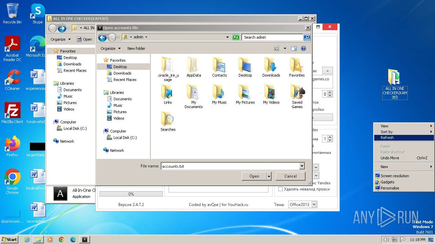Click Chrome icon in the taskbar
This screenshot has height=244, width=435.
(62, 240)
